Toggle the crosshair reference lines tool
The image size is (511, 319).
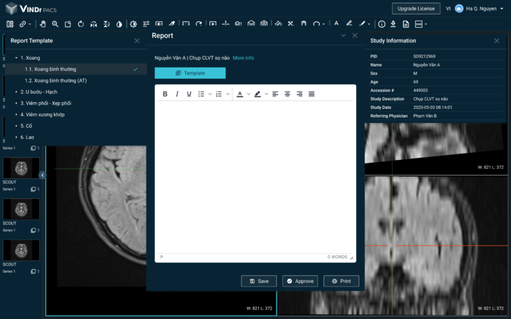point(226,24)
